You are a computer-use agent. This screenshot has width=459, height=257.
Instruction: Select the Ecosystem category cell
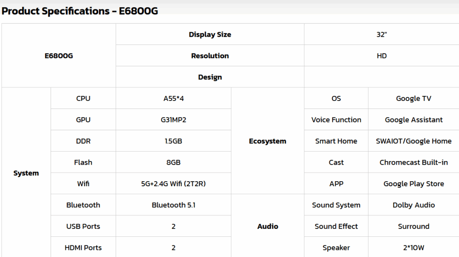268,141
